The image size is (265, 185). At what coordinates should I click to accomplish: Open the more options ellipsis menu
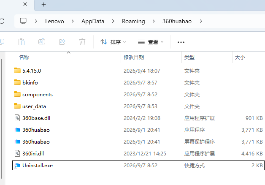[181, 42]
